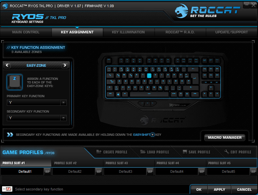Screen dimensions: 258x195
Task: Toggle the WP button for Default3 profile
Action: (150, 171)
